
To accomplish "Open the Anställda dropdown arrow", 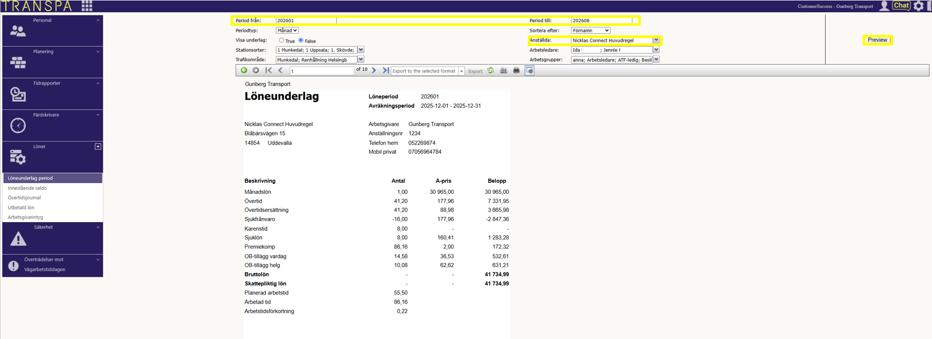I will [x=656, y=40].
